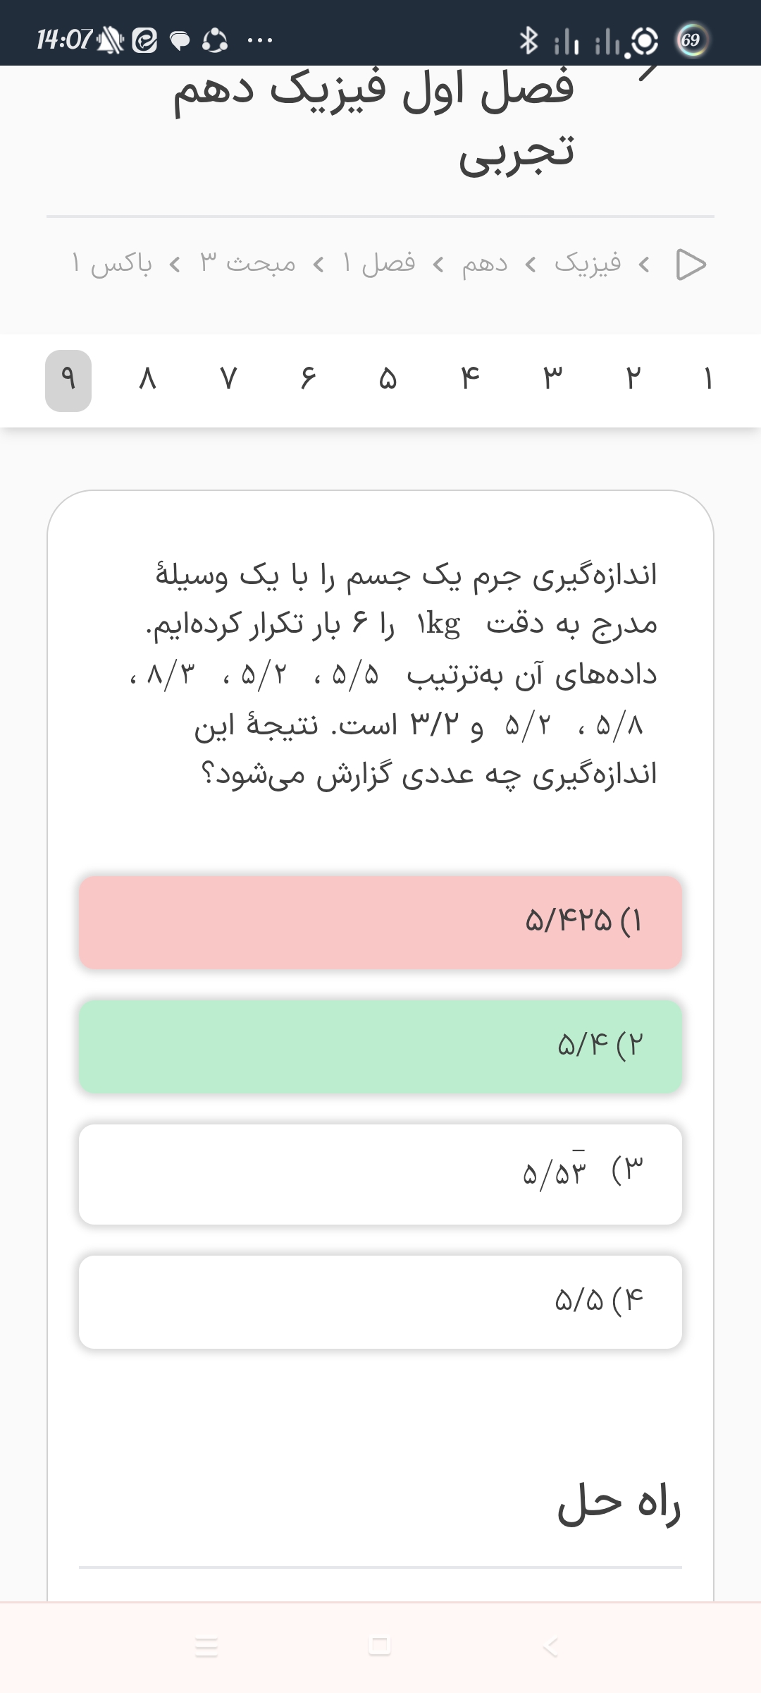
Task: Tap the play triangle icon beside breadcrumb
Action: 691,265
